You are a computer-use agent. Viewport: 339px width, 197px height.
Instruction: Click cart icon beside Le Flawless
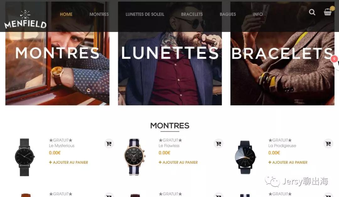pyautogui.click(x=218, y=143)
